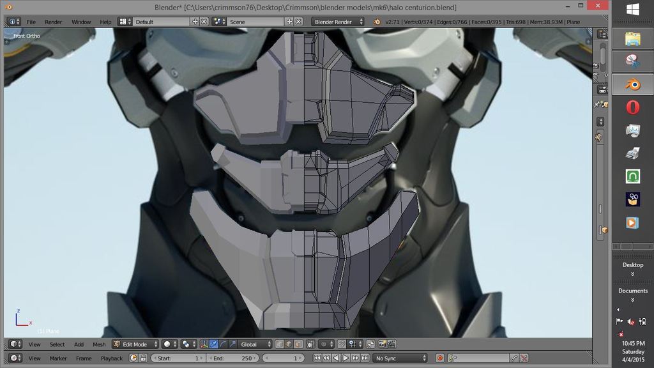
Task: Click the snap during transform magnet icon
Action: (x=342, y=344)
